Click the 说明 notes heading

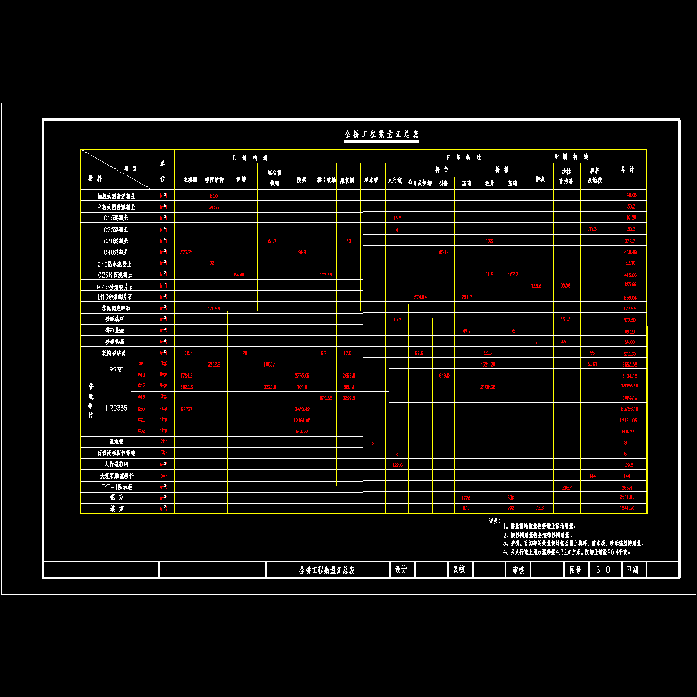click(494, 521)
